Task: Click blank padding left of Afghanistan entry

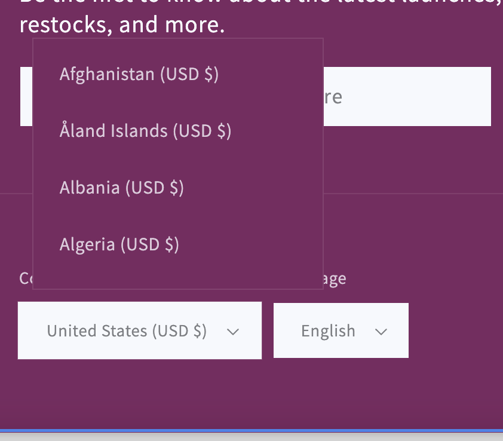Action: point(45,75)
